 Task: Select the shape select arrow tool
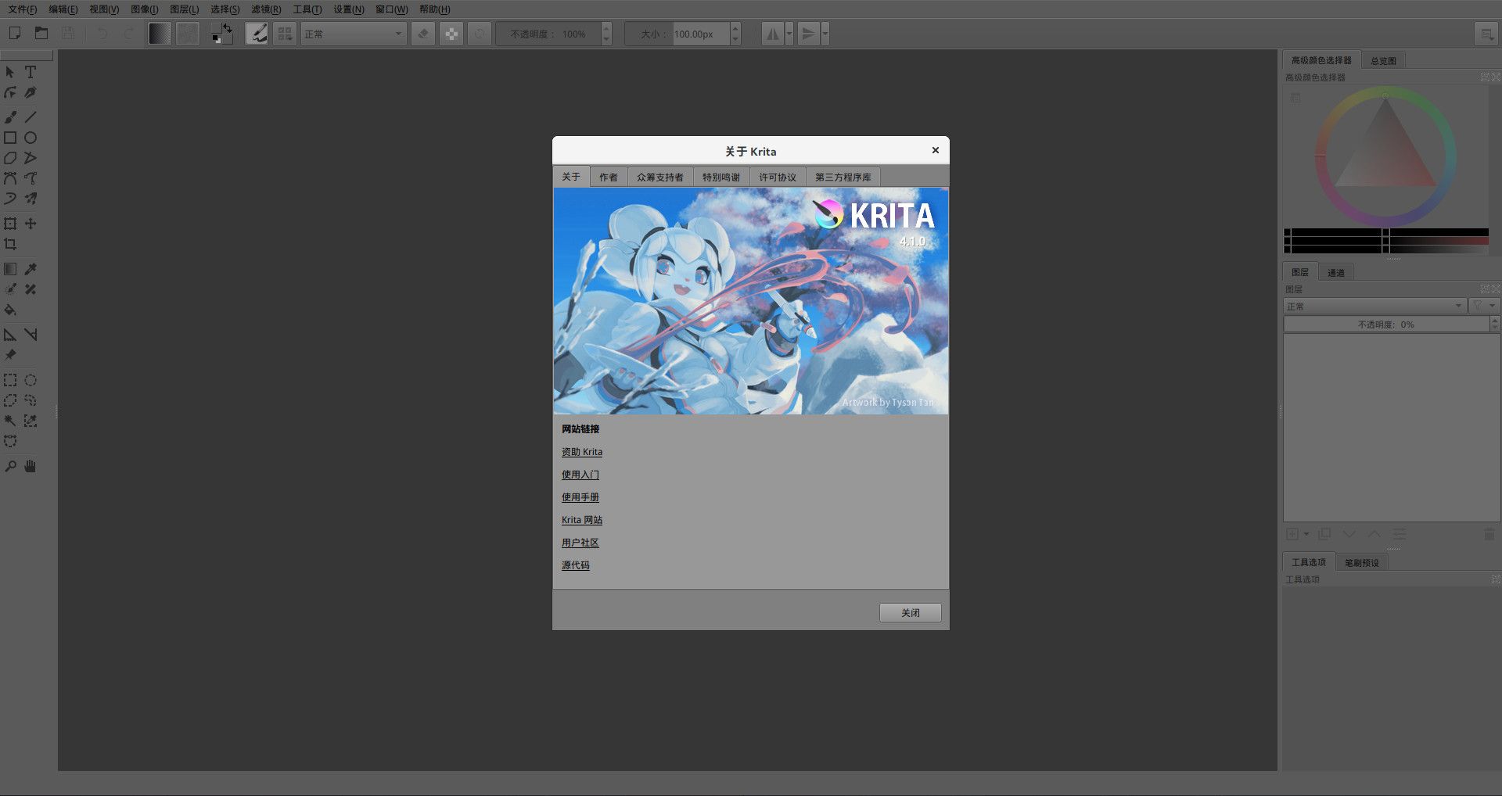click(10, 72)
